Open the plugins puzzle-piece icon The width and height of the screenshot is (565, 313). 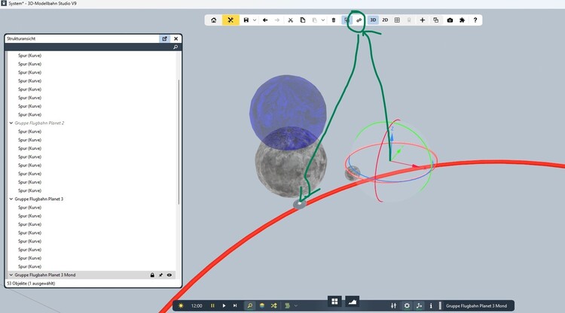[x=461, y=20]
